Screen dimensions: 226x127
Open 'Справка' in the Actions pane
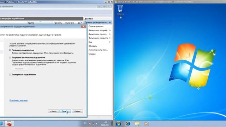[92, 54]
